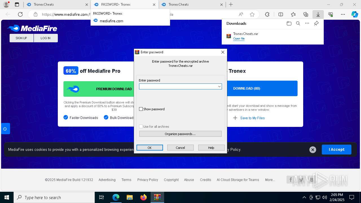Screen dimensions: 361x203
Task: Click the I Accept cookies button
Action: (336, 150)
